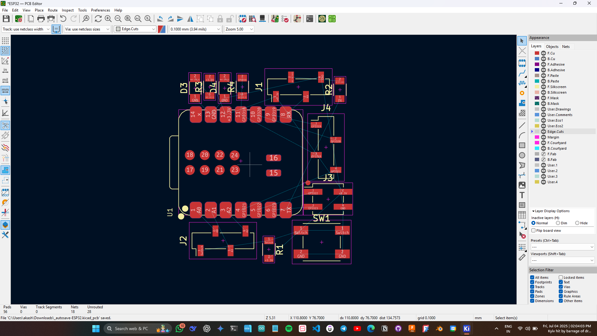Open the Presets dropdown
This screenshot has height=336, width=597.
tap(562, 247)
